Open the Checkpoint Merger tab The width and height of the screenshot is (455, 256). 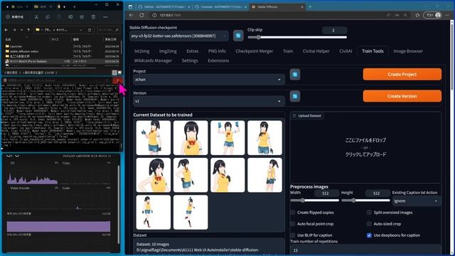click(255, 51)
